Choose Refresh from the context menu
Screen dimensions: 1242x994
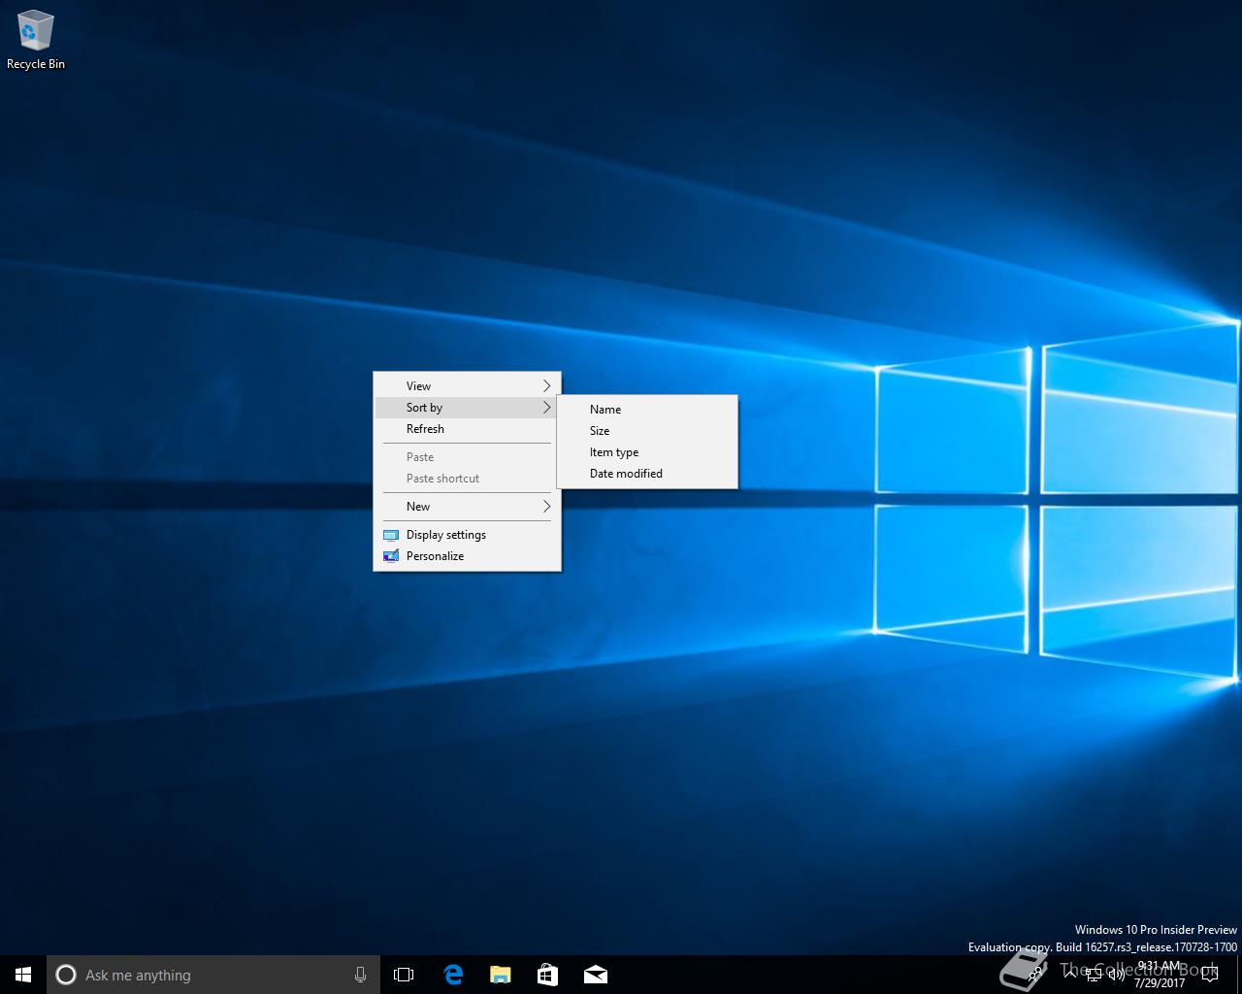click(467, 429)
